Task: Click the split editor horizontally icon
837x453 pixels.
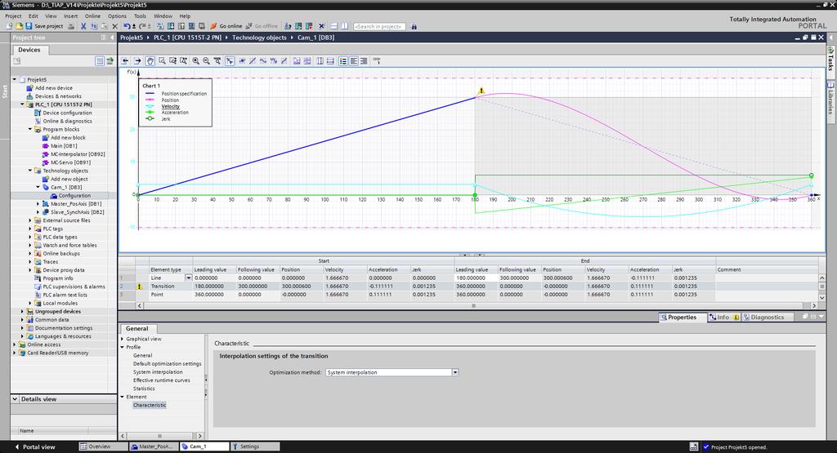Action: 333,26
